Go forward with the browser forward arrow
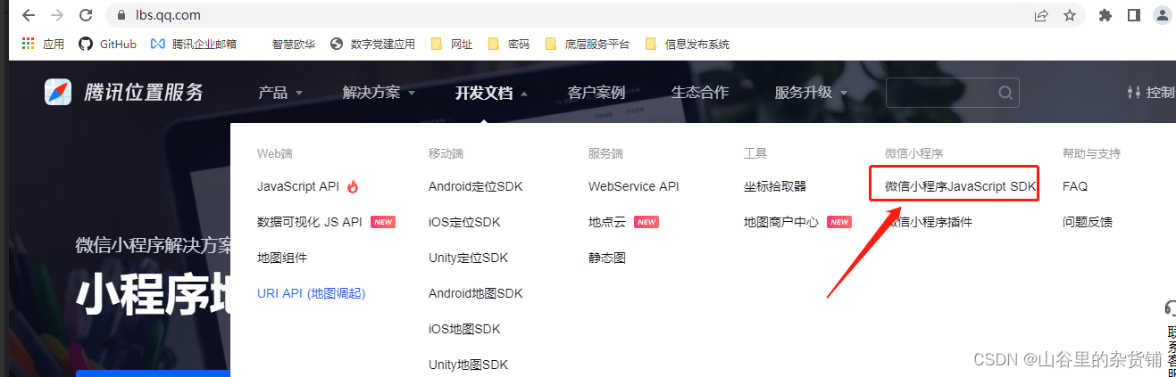The image size is (1176, 377). [x=57, y=15]
